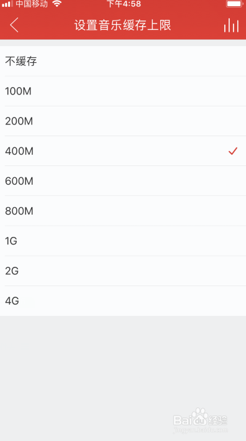This screenshot has height=441, width=246.
Task: Select the 400M cache option
Action: coord(123,151)
